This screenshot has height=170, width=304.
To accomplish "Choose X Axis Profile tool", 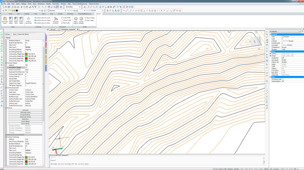I will pyautogui.click(x=66, y=18).
